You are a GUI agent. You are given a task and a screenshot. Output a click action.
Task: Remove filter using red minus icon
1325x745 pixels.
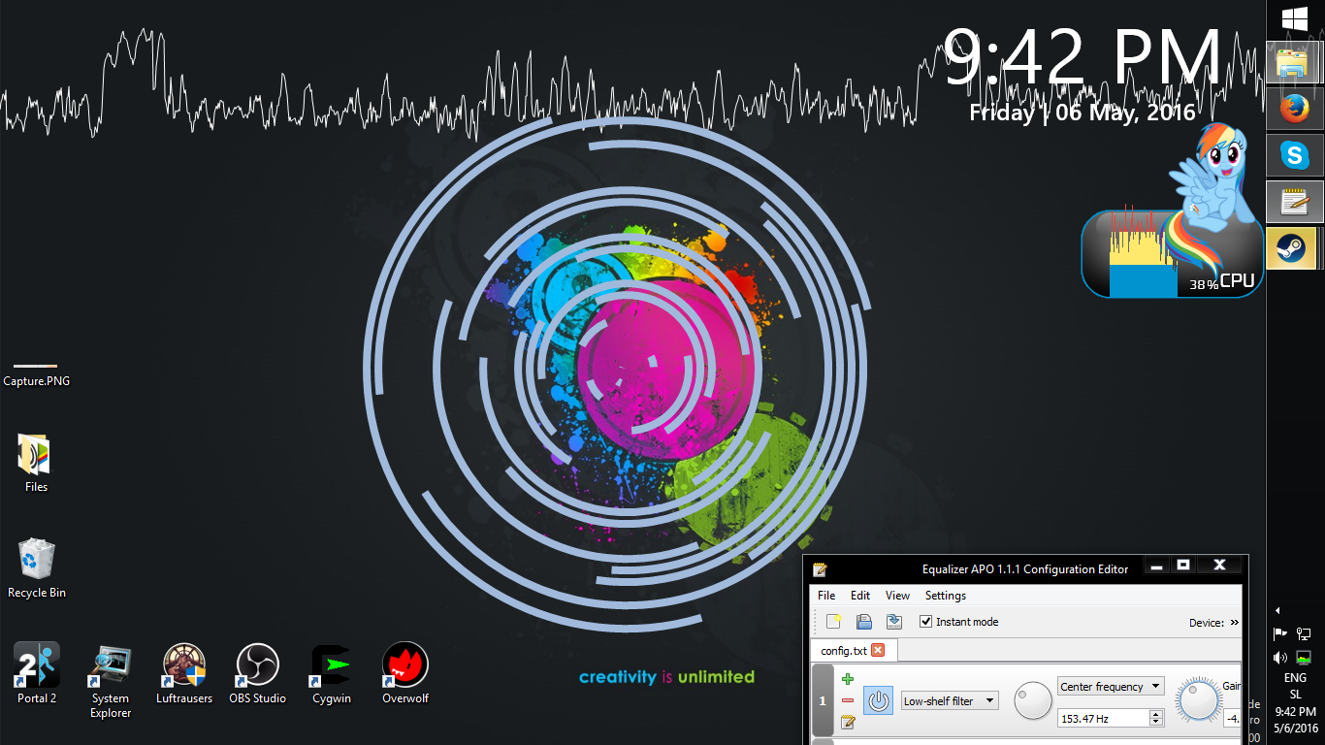point(848,700)
